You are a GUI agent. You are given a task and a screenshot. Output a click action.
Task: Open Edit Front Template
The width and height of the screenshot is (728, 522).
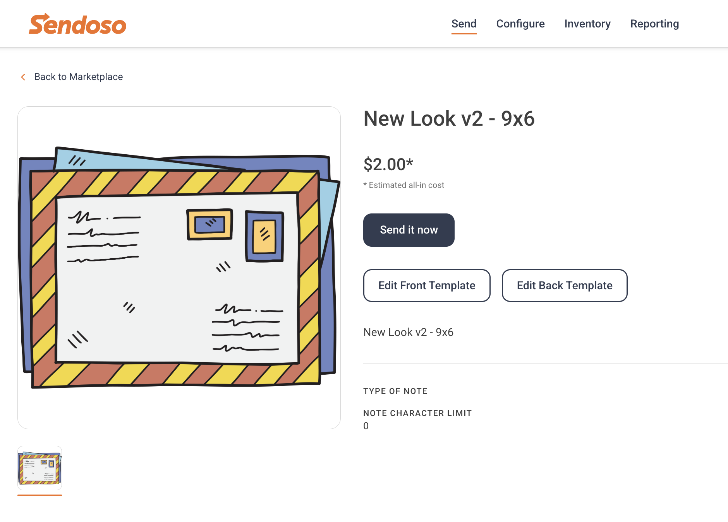tap(427, 285)
